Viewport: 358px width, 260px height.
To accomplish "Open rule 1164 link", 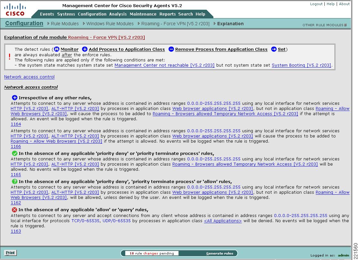I will coord(16,124).
